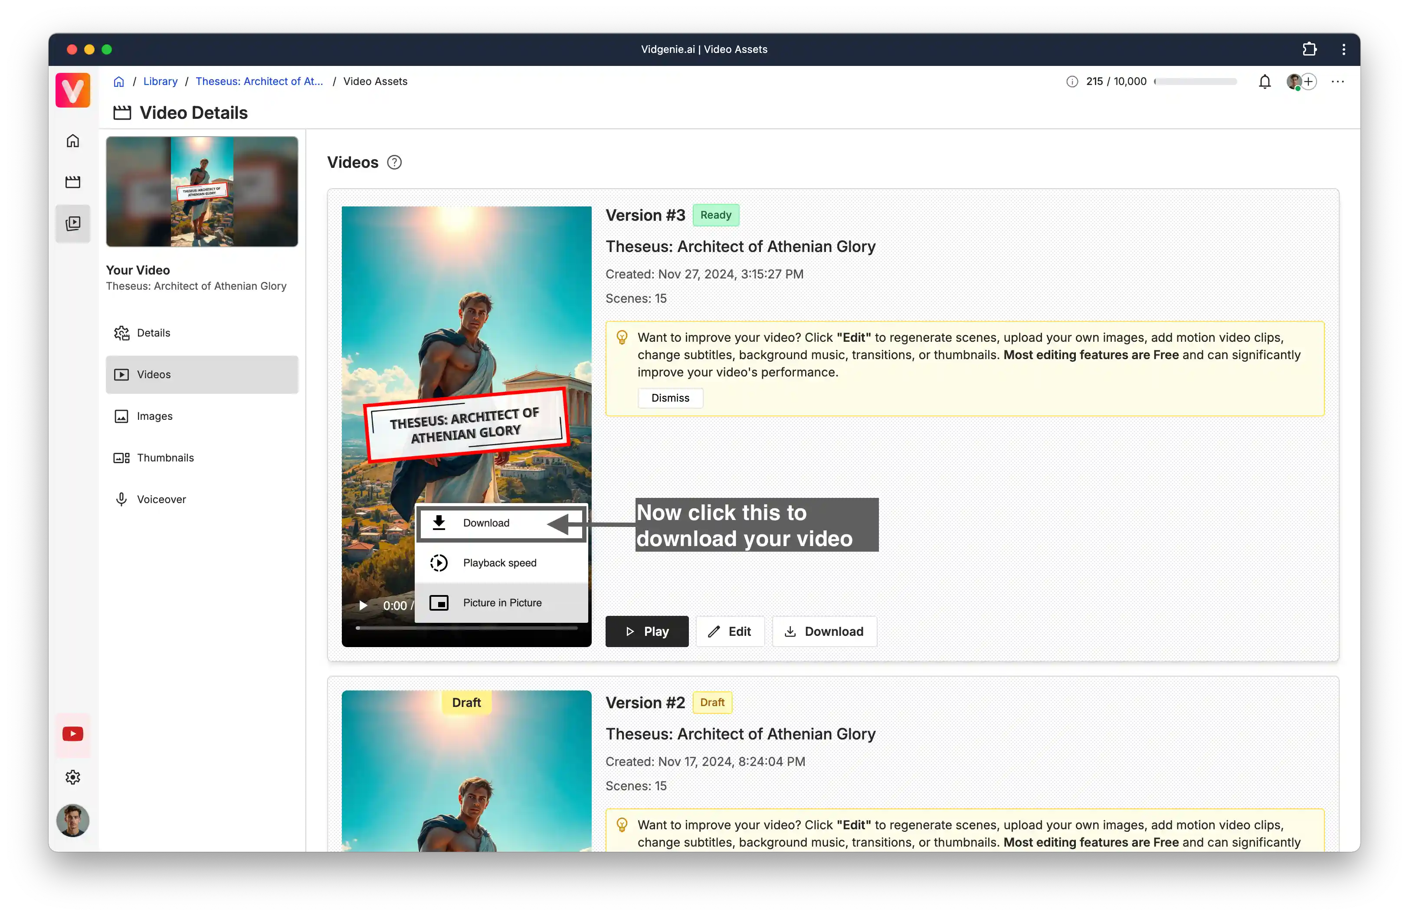Click the download arrow icon in popup
The height and width of the screenshot is (916, 1409).
click(438, 523)
